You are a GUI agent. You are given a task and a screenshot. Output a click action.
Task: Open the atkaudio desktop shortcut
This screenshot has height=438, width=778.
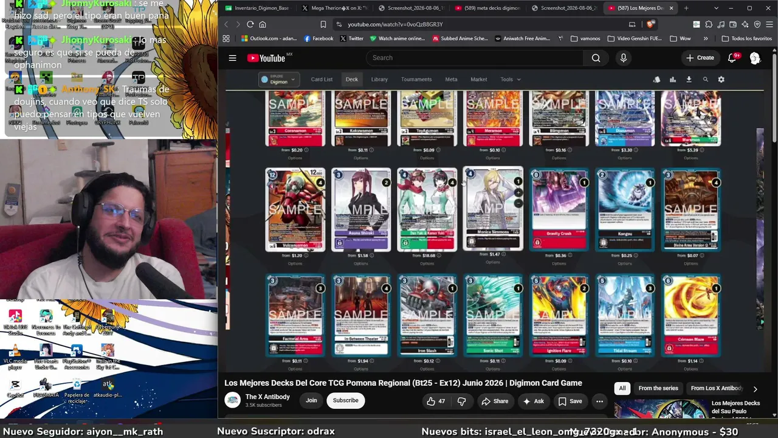click(x=108, y=388)
